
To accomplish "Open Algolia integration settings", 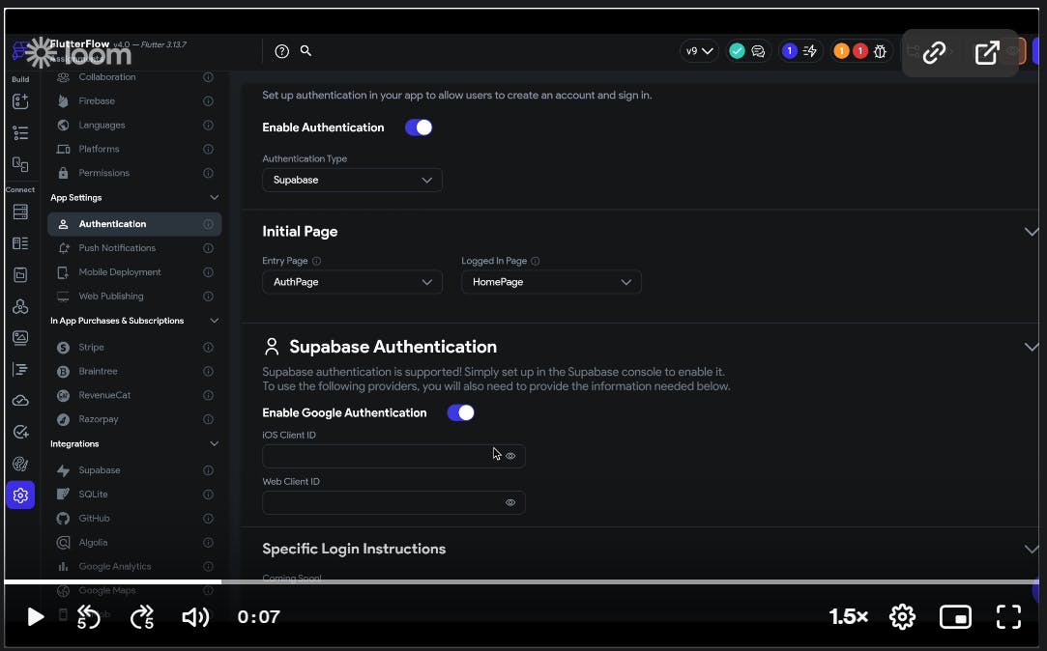I will 134,543.
